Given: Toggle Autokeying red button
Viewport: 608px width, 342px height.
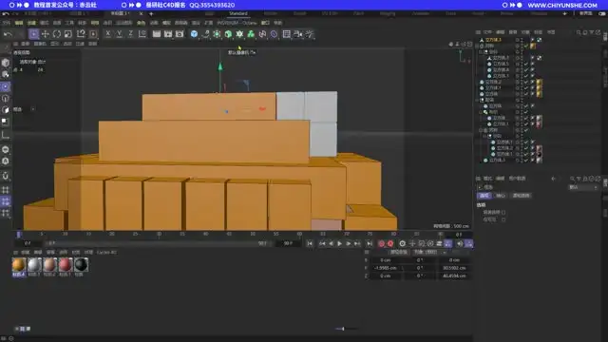Looking at the screenshot, I should [x=390, y=243].
